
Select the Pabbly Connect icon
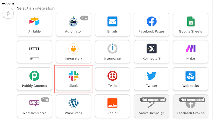[34, 76]
